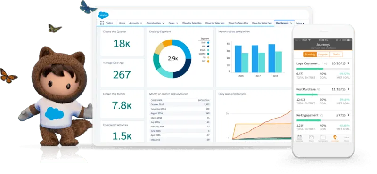The width and height of the screenshot is (377, 174).
Task: Open the More navigation dropdown
Action: coord(300,24)
